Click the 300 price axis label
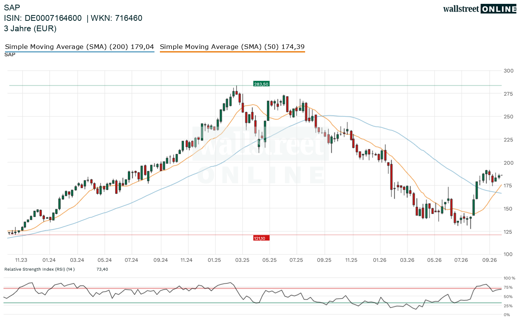 tap(509, 71)
